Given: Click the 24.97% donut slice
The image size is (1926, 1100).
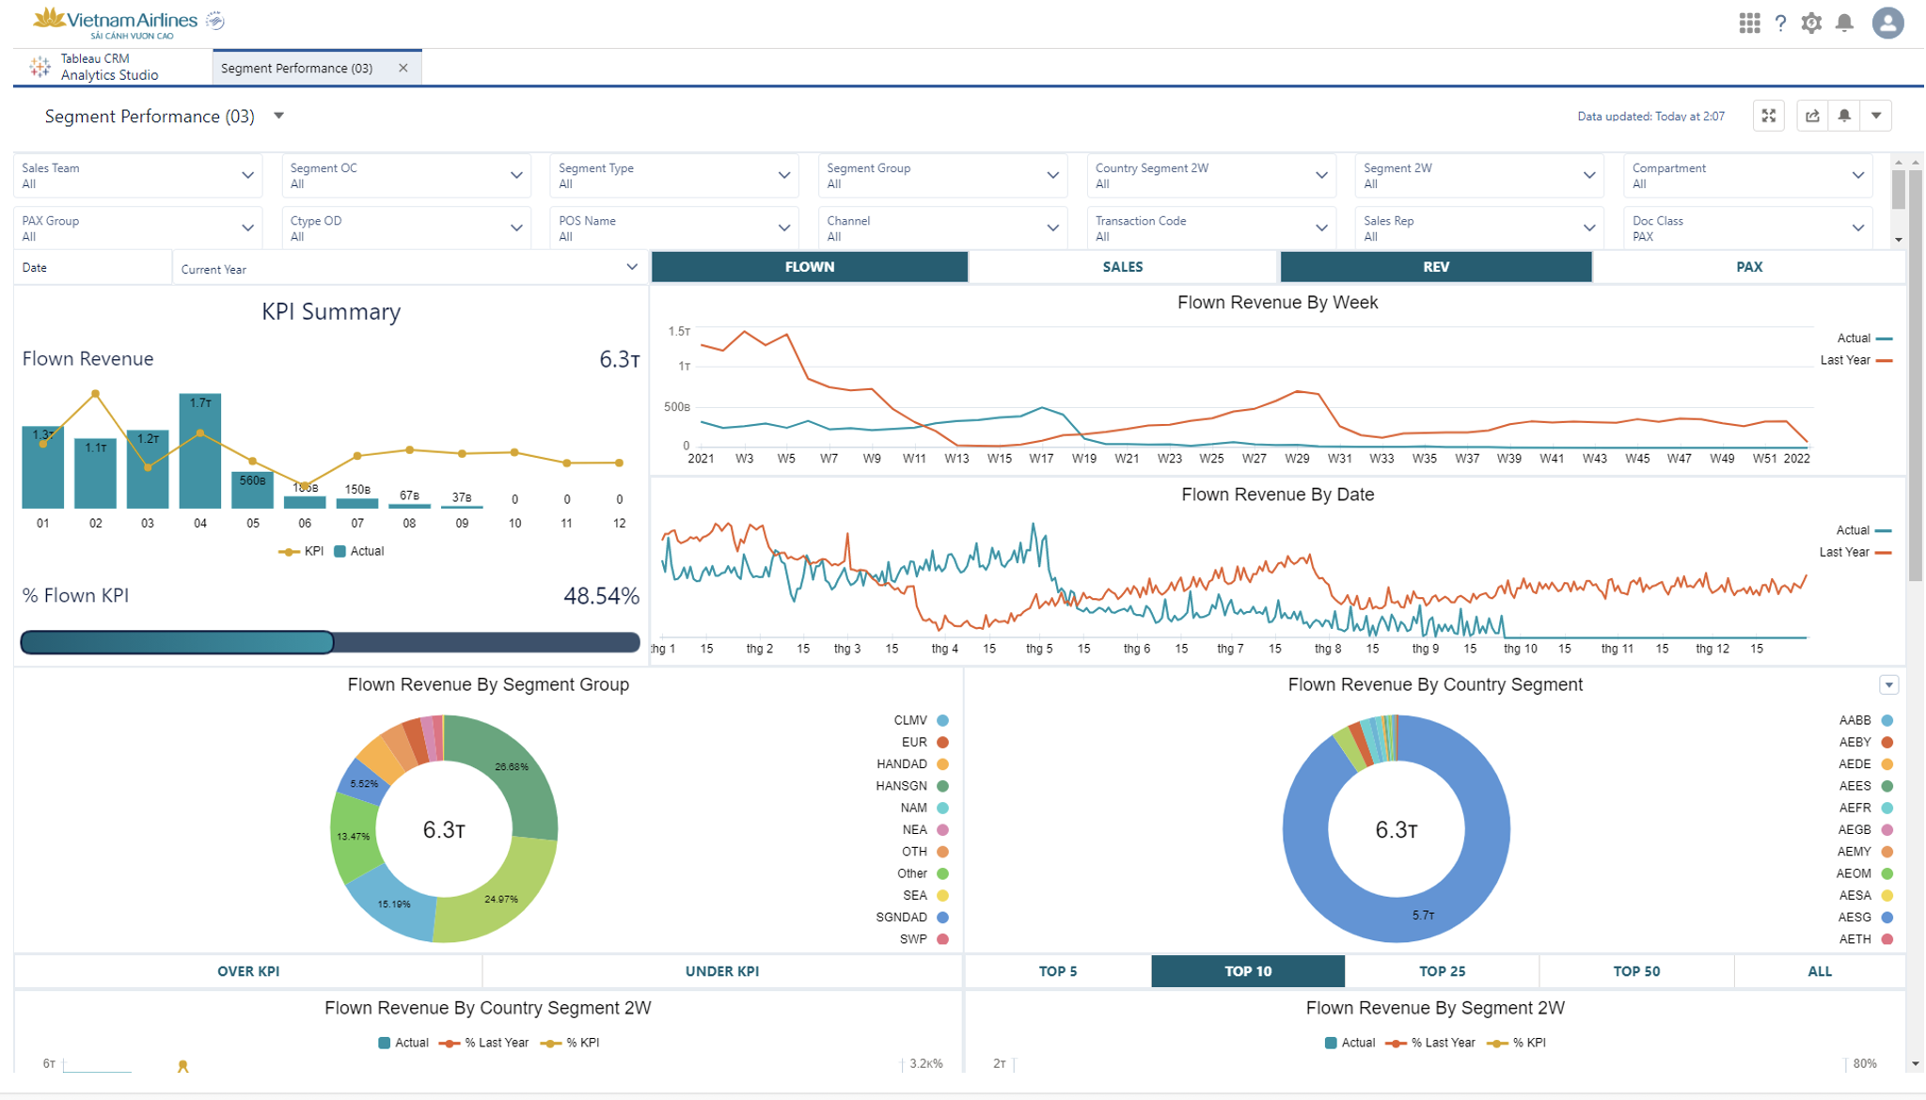Looking at the screenshot, I should coord(503,898).
